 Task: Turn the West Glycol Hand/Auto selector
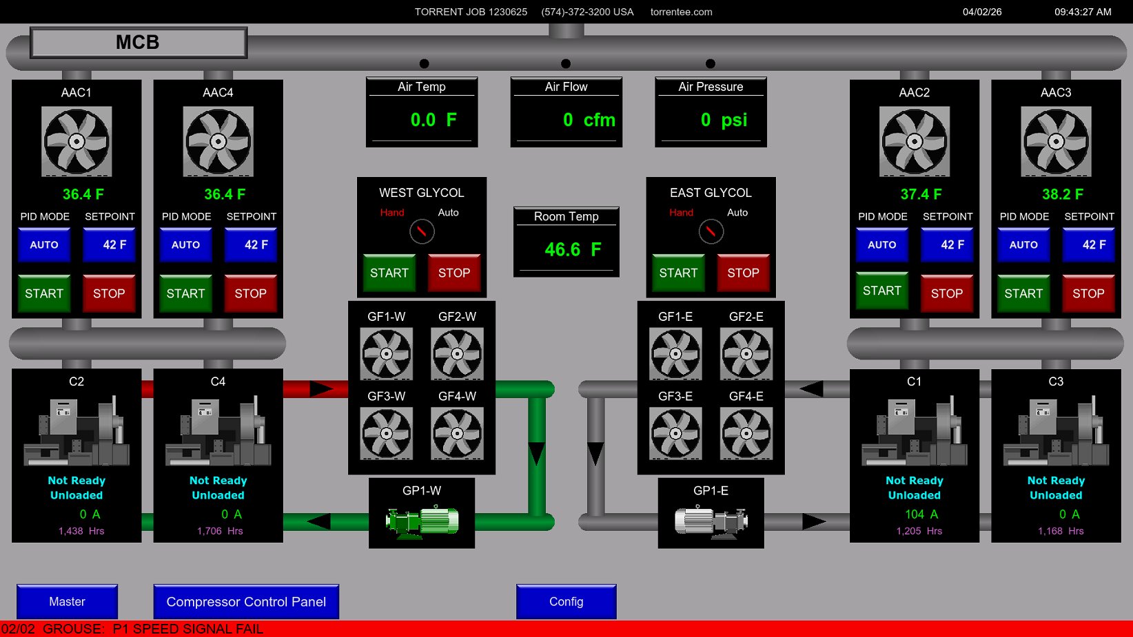(422, 231)
